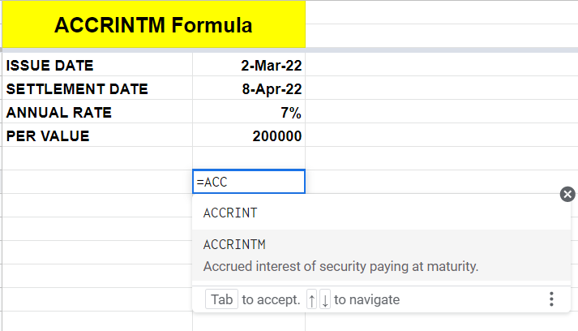Select the SETTLEMENT DATE label cell
Screen dimensions: 578x331
(97, 88)
